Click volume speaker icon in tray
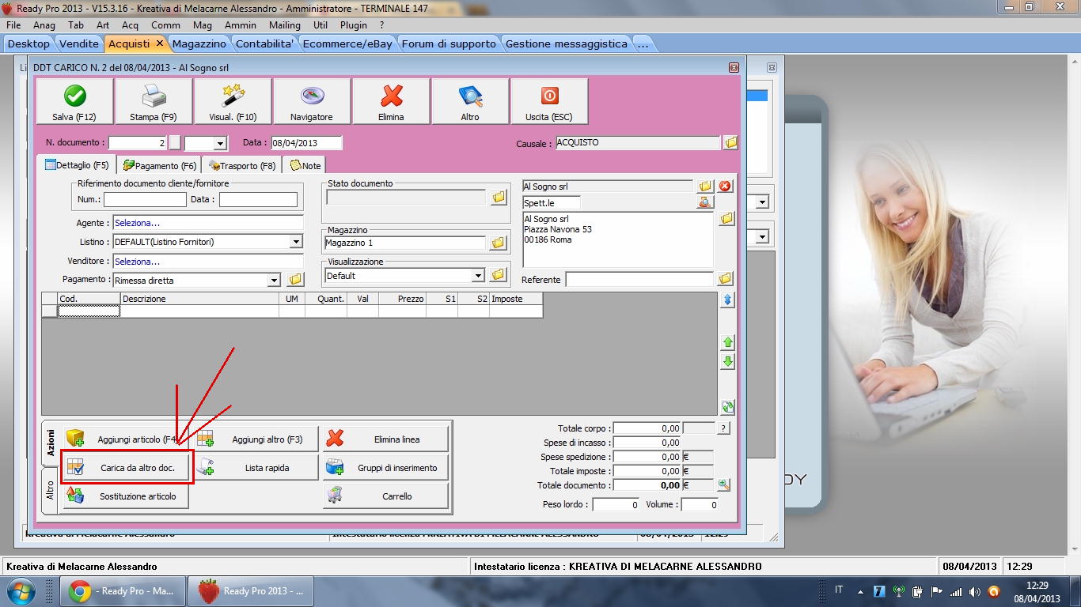This screenshot has height=607, width=1081. (x=974, y=591)
